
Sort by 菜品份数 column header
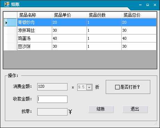pyautogui.click(x=104, y=15)
